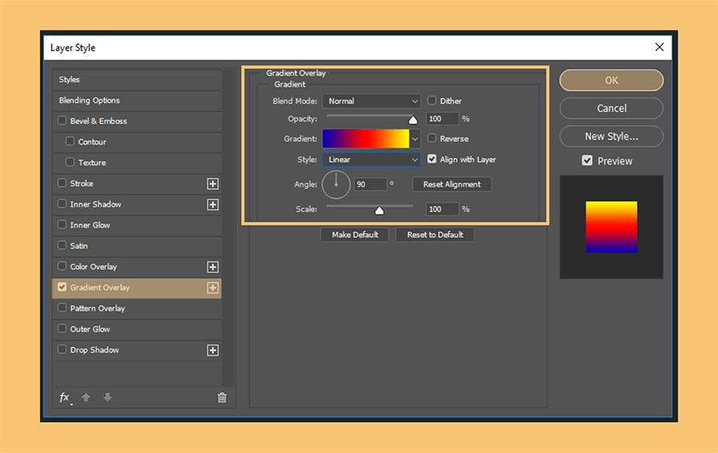Click the plus icon next to Gradient Overlay
Screen dimensions: 718x453
212,288
